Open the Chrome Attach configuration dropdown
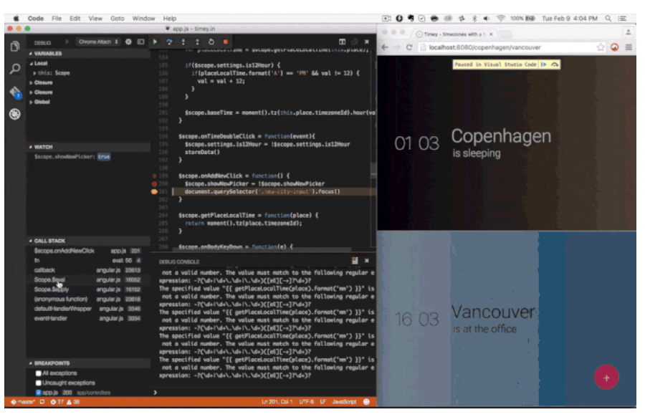This screenshot has height=417, width=645. click(x=98, y=42)
